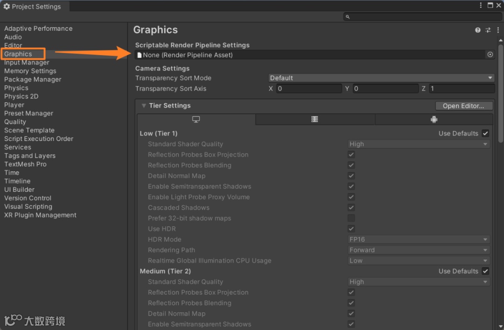Open Tier 1 Standard Shader Quality dropdown
Viewport: 504px width, 330px height.
[419, 144]
